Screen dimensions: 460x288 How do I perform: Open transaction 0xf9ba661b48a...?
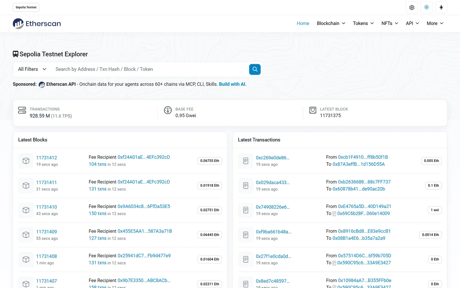tap(274, 232)
